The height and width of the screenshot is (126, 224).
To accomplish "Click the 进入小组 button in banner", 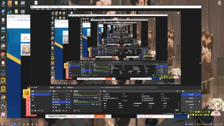I will pyautogui.click(x=87, y=116).
